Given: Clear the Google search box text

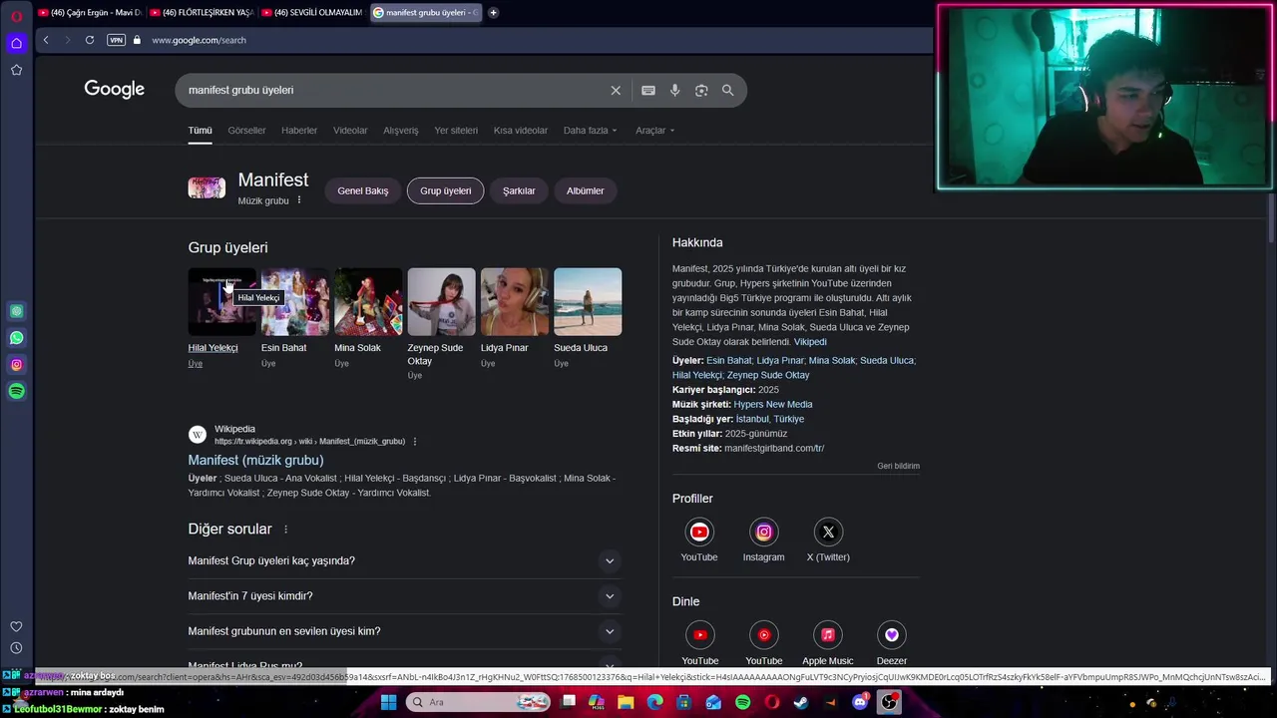Looking at the screenshot, I should [x=616, y=90].
